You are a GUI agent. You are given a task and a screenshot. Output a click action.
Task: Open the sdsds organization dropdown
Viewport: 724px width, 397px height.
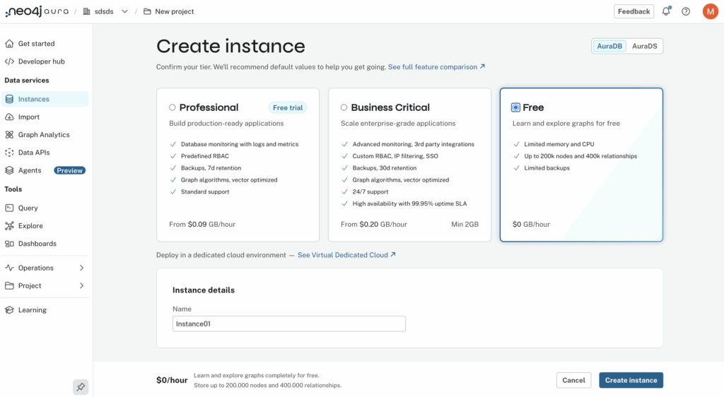pos(124,11)
